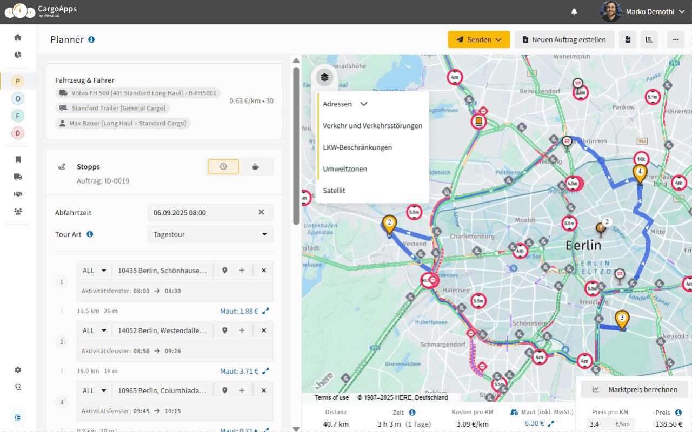This screenshot has height=432, width=692.
Task: Select the Umweltzonen layer entry
Action: tap(345, 169)
